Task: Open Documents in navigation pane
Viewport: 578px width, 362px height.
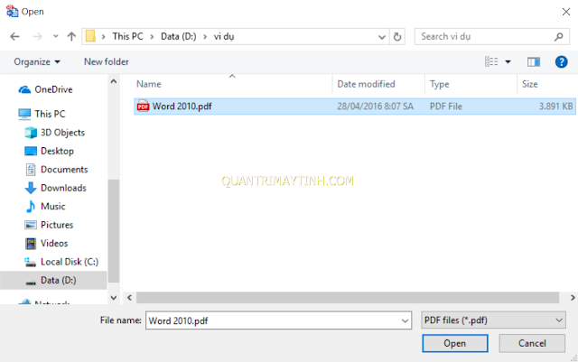Action: (x=64, y=169)
